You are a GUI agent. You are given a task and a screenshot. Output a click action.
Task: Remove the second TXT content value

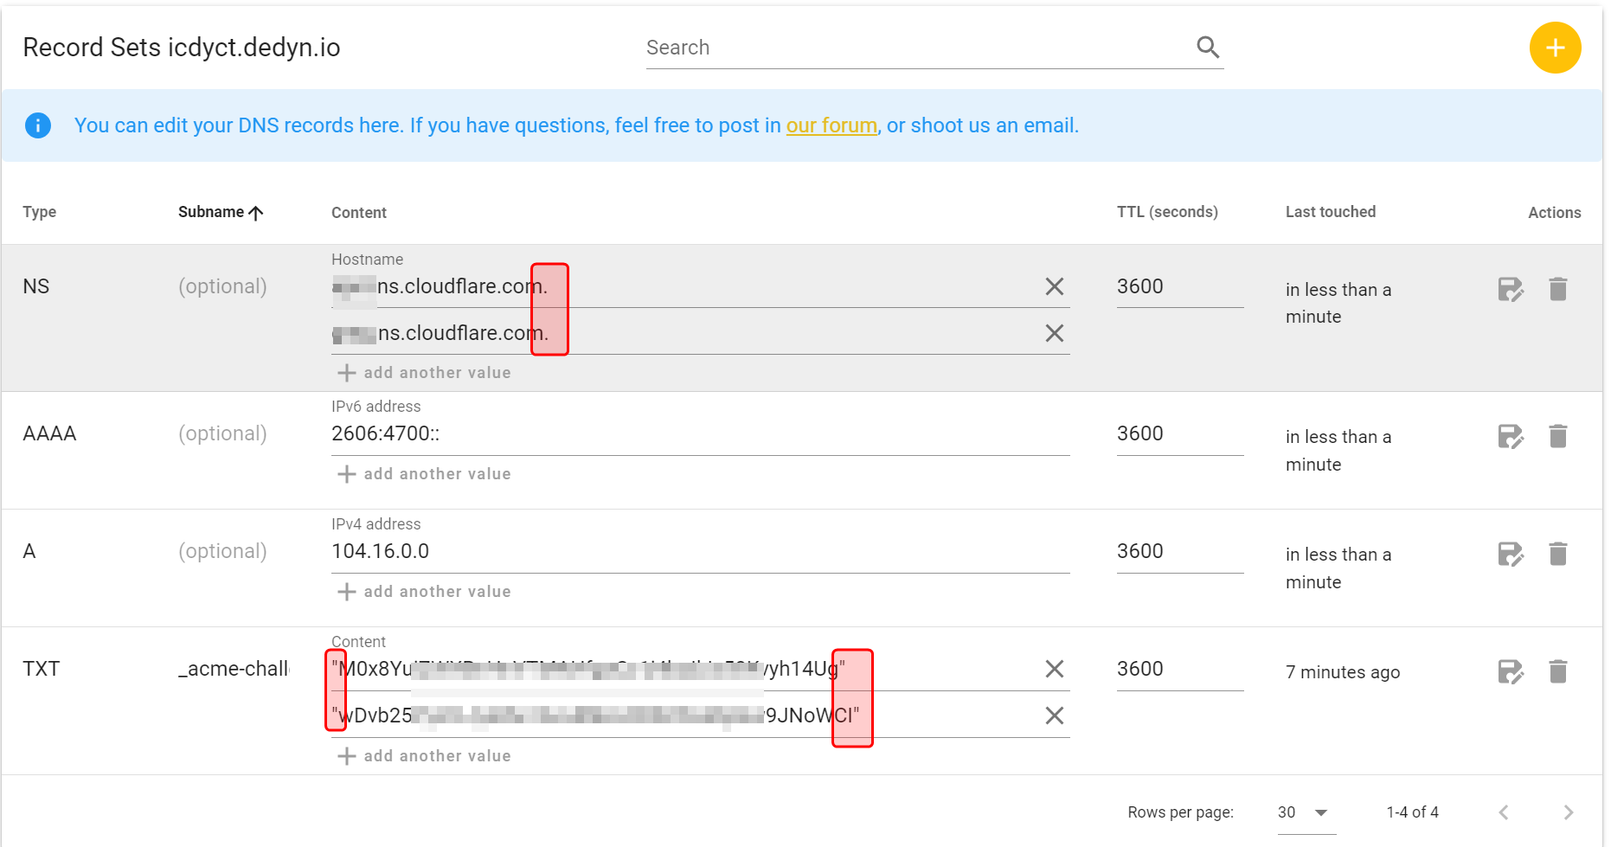(x=1054, y=715)
